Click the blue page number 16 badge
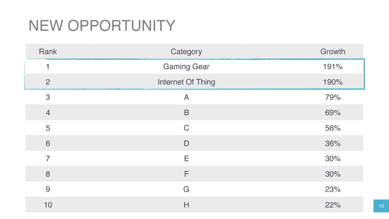 click(381, 206)
